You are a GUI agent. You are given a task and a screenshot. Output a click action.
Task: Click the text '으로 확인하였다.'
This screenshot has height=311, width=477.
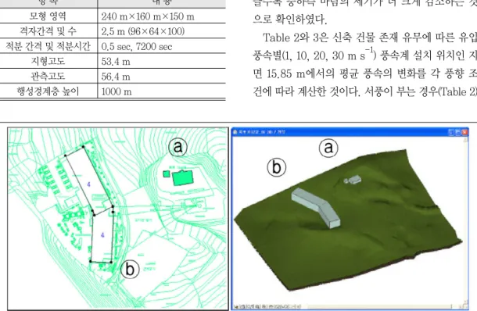290,20
